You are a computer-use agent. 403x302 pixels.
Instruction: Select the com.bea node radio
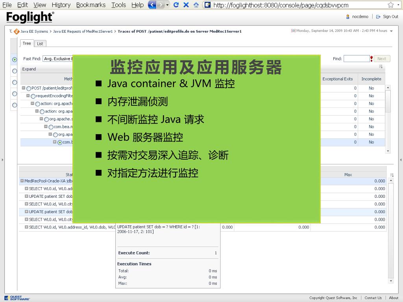[x=51, y=127]
